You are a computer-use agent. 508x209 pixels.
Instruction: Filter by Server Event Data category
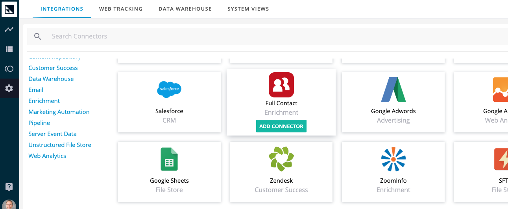click(53, 134)
